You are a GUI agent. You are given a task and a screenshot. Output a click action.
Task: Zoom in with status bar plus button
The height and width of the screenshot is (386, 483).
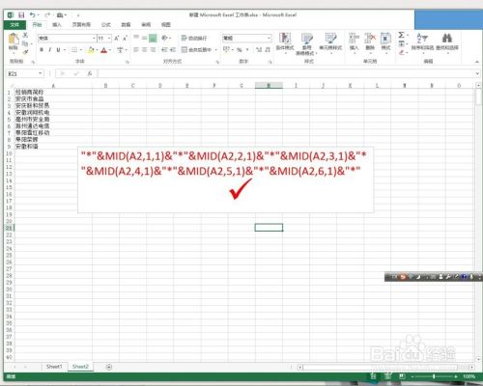(456, 376)
